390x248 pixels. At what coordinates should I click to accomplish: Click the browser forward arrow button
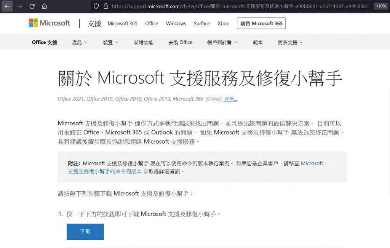pyautogui.click(x=20, y=6)
